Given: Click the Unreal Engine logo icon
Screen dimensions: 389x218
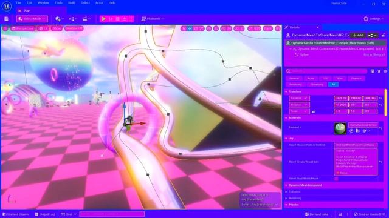Looking at the screenshot, I should pyautogui.click(x=7, y=6).
